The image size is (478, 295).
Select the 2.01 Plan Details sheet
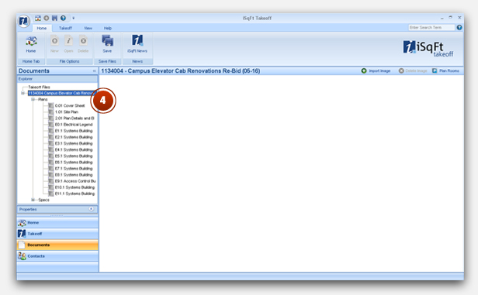pos(74,118)
